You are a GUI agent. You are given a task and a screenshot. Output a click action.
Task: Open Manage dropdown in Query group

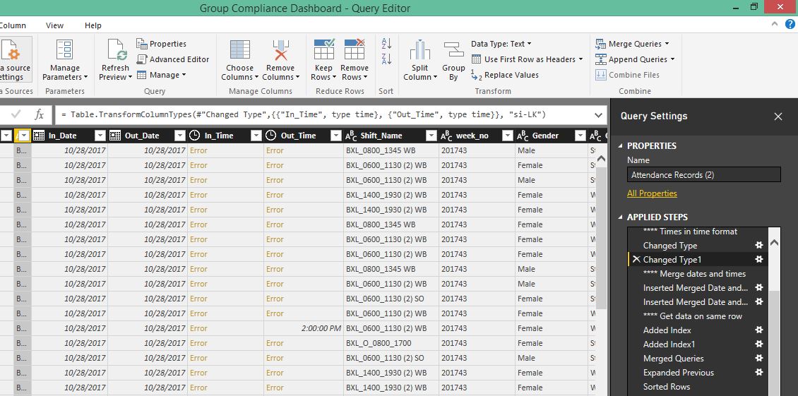[161, 75]
